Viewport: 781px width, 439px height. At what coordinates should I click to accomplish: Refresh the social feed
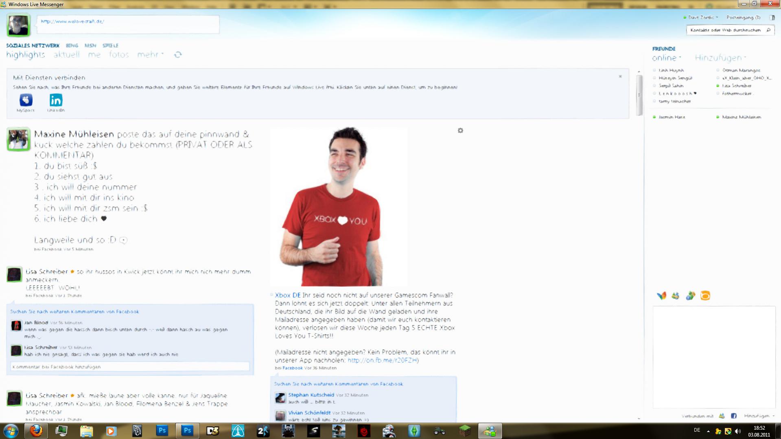tap(178, 55)
